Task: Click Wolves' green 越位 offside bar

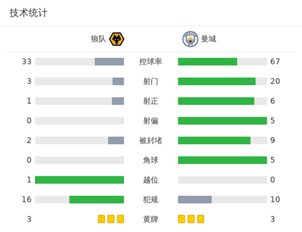Action: (x=80, y=180)
